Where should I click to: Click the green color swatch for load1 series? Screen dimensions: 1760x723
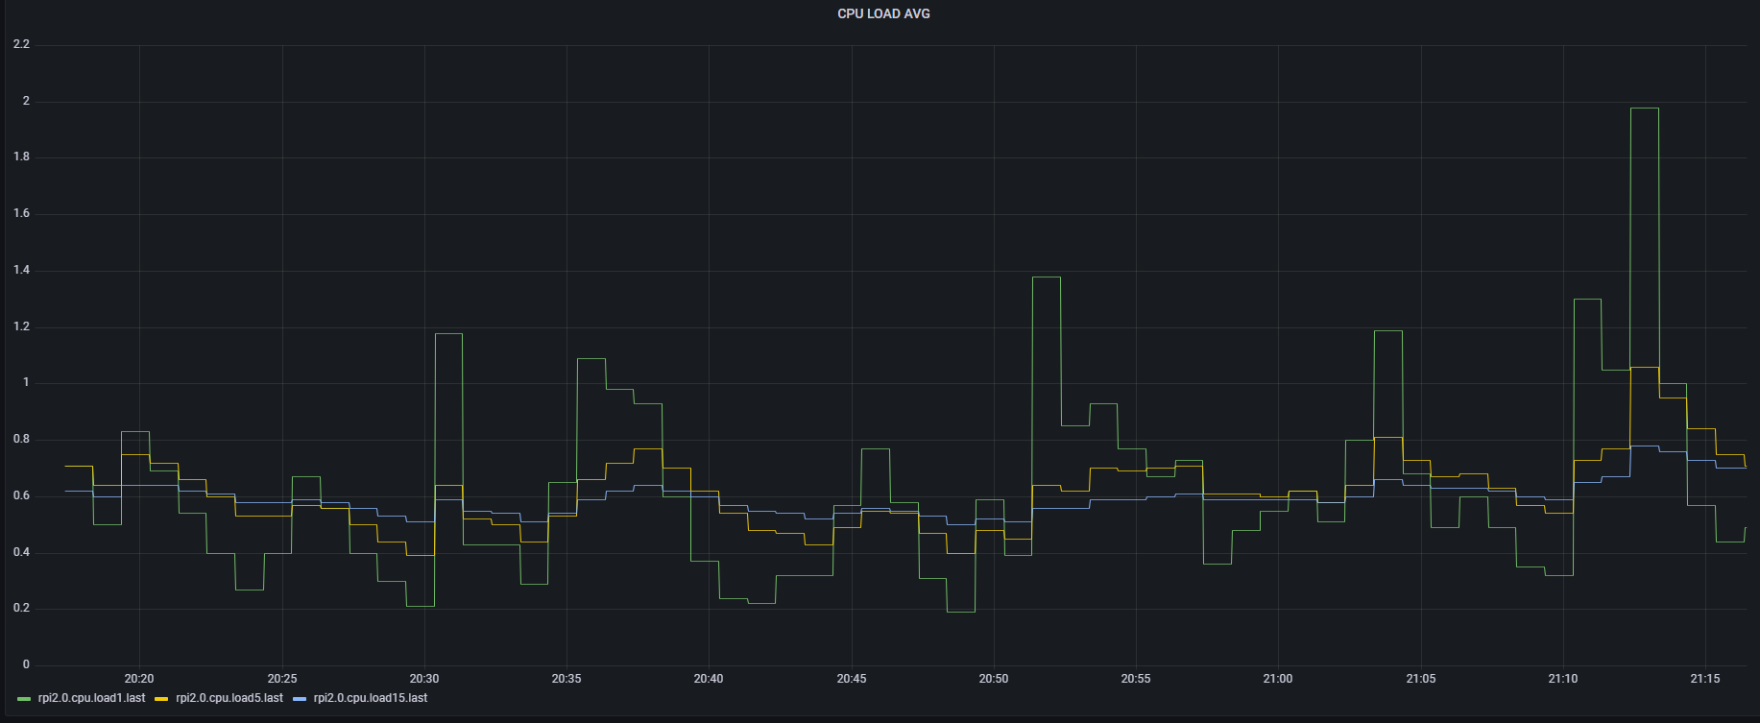(x=24, y=698)
